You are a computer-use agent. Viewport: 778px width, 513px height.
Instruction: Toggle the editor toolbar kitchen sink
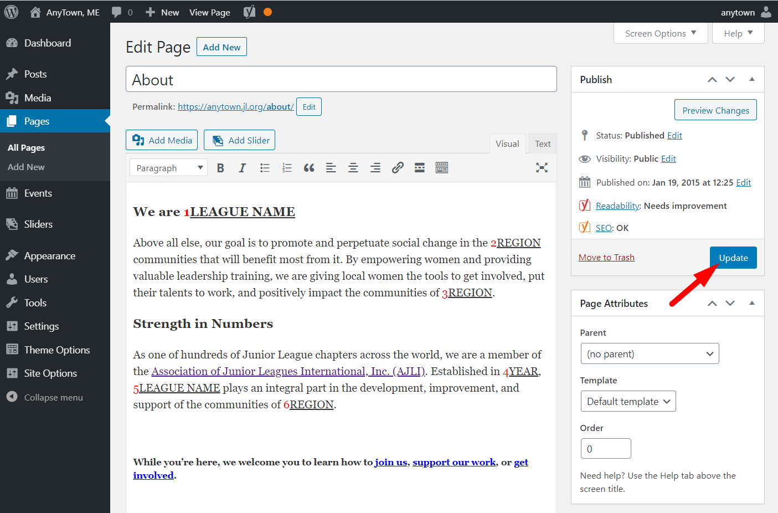click(x=442, y=168)
